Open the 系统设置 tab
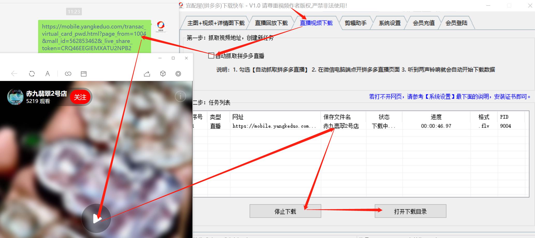This screenshot has width=535, height=238. point(390,23)
